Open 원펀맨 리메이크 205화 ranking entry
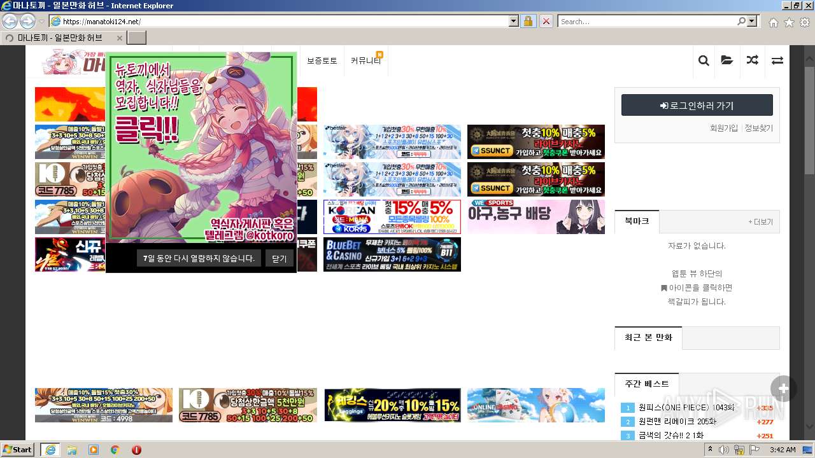This screenshot has width=815, height=458. (x=677, y=422)
